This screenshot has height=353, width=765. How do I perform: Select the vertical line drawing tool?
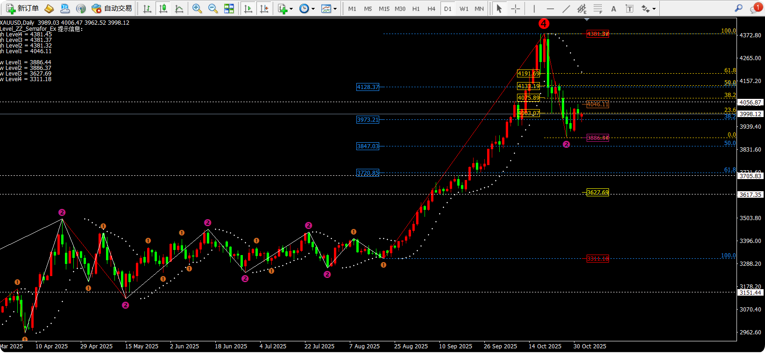point(534,8)
